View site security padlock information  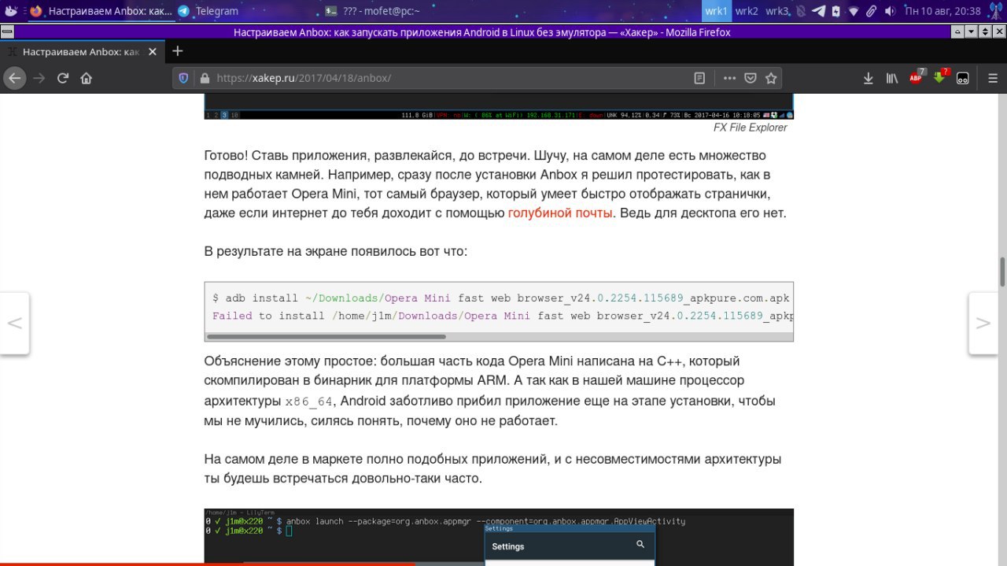tap(205, 78)
